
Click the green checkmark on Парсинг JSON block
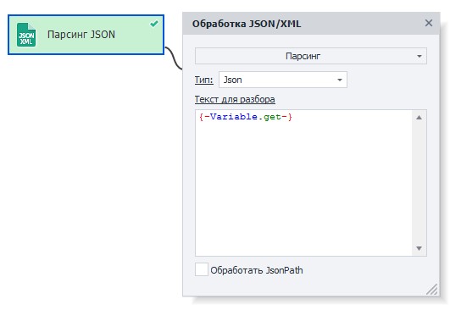coord(154,23)
